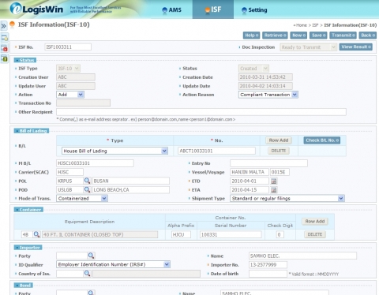Screen dimensions: 379x295
Task: Click the View Result button
Action: 356,47
